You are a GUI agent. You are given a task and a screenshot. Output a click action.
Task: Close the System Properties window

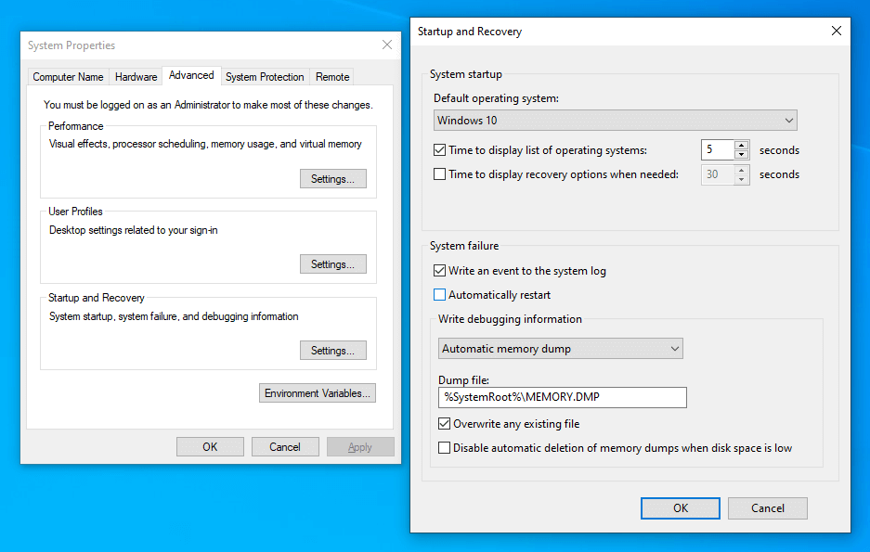pyautogui.click(x=387, y=45)
